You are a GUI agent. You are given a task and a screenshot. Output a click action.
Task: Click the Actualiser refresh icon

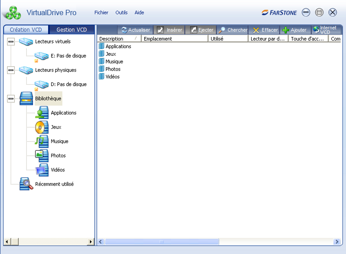pyautogui.click(x=124, y=30)
